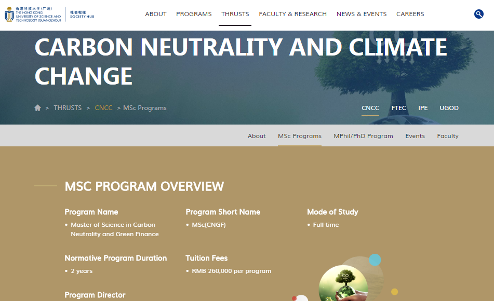
Task: Open the ABOUT top menu
Action: pyautogui.click(x=156, y=14)
